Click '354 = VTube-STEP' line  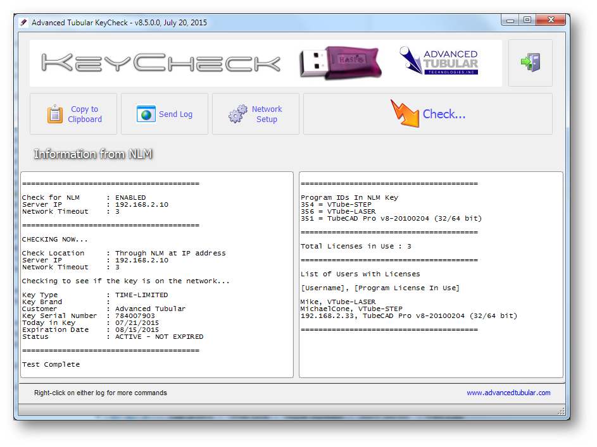pyautogui.click(x=336, y=204)
